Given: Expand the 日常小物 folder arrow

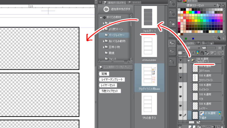Looking at the screenshot, I should coord(104,47).
